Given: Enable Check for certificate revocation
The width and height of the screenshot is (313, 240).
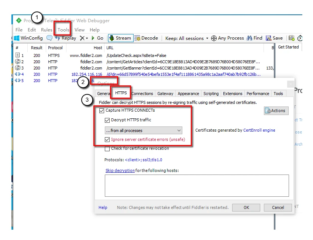Looking at the screenshot, I should tap(107, 149).
